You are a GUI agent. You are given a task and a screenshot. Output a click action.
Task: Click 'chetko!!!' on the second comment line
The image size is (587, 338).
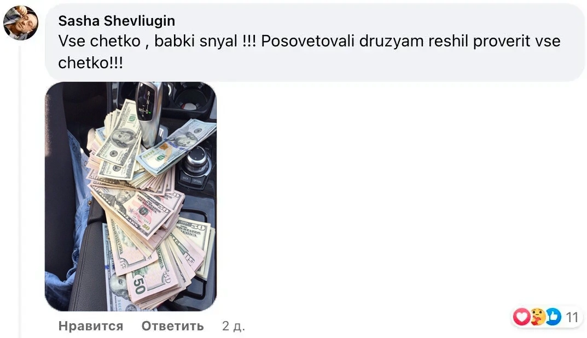pos(90,62)
